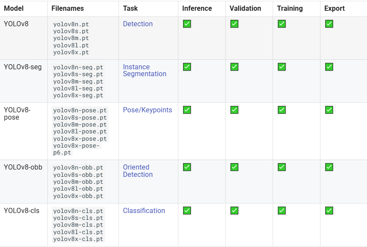Click the Model column header

coord(14,9)
